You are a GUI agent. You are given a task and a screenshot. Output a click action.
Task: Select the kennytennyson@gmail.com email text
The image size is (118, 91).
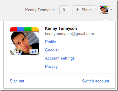click(x=70, y=34)
